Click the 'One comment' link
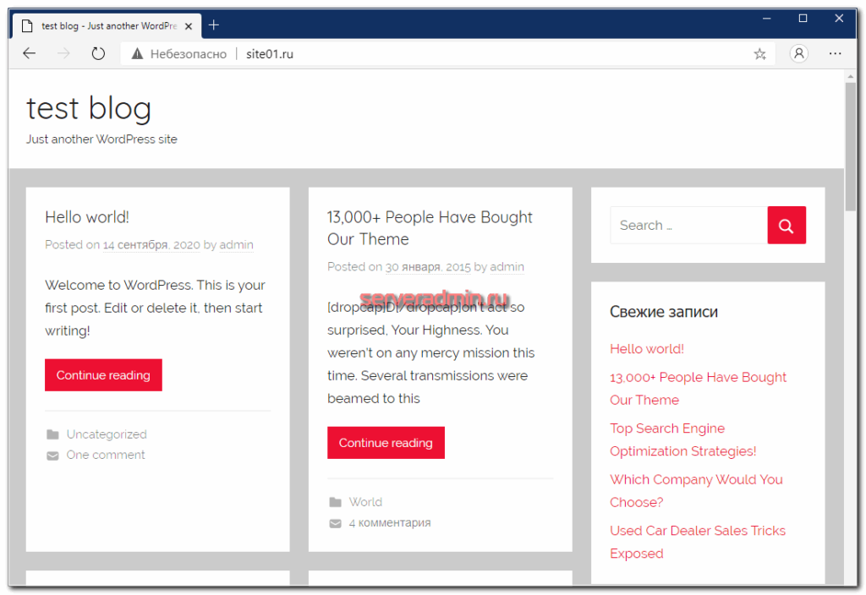Image resolution: width=866 pixels, height=595 pixels. click(105, 455)
